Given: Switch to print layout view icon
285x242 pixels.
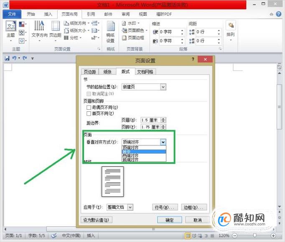Looking at the screenshot, I should (x=188, y=236).
